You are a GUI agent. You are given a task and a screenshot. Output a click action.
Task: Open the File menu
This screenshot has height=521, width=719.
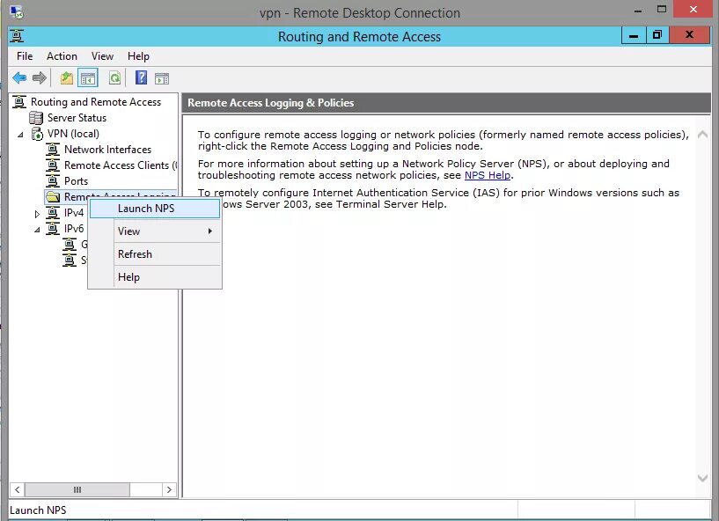tap(25, 56)
